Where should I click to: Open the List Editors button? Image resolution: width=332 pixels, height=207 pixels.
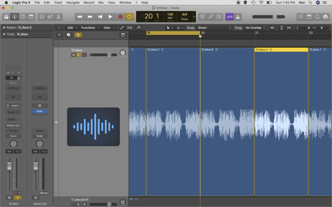pos(300,17)
